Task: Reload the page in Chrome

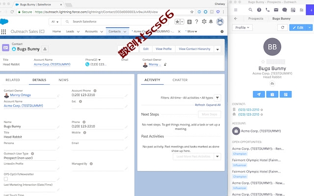Action: pos(12,12)
